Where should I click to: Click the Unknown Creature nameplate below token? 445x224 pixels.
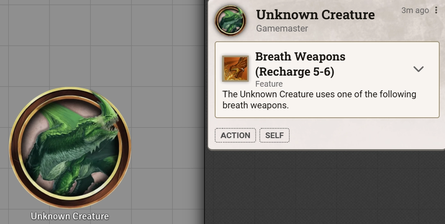(x=70, y=216)
